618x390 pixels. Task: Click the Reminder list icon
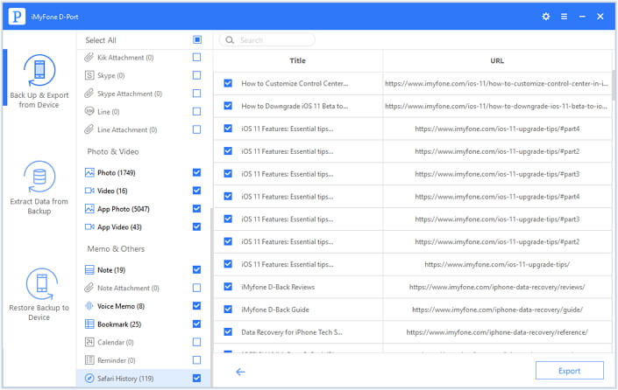click(89, 360)
